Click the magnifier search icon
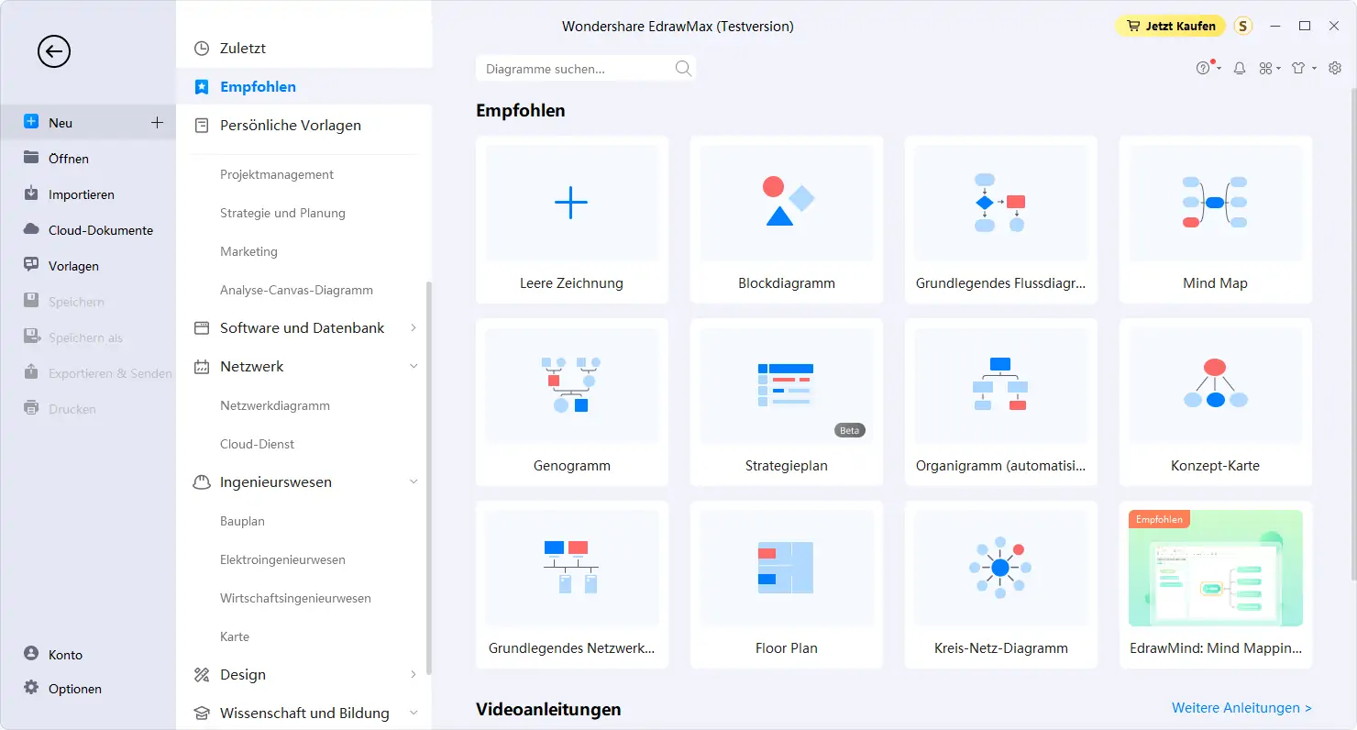 click(683, 68)
